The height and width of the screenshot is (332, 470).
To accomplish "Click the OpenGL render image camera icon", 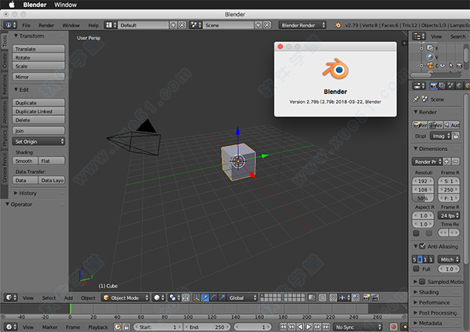I will point(366,298).
